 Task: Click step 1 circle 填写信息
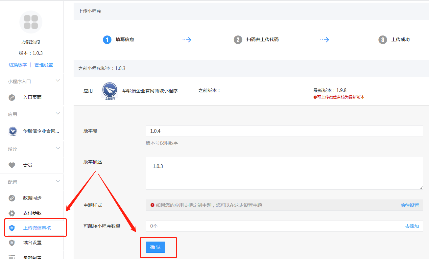click(107, 40)
